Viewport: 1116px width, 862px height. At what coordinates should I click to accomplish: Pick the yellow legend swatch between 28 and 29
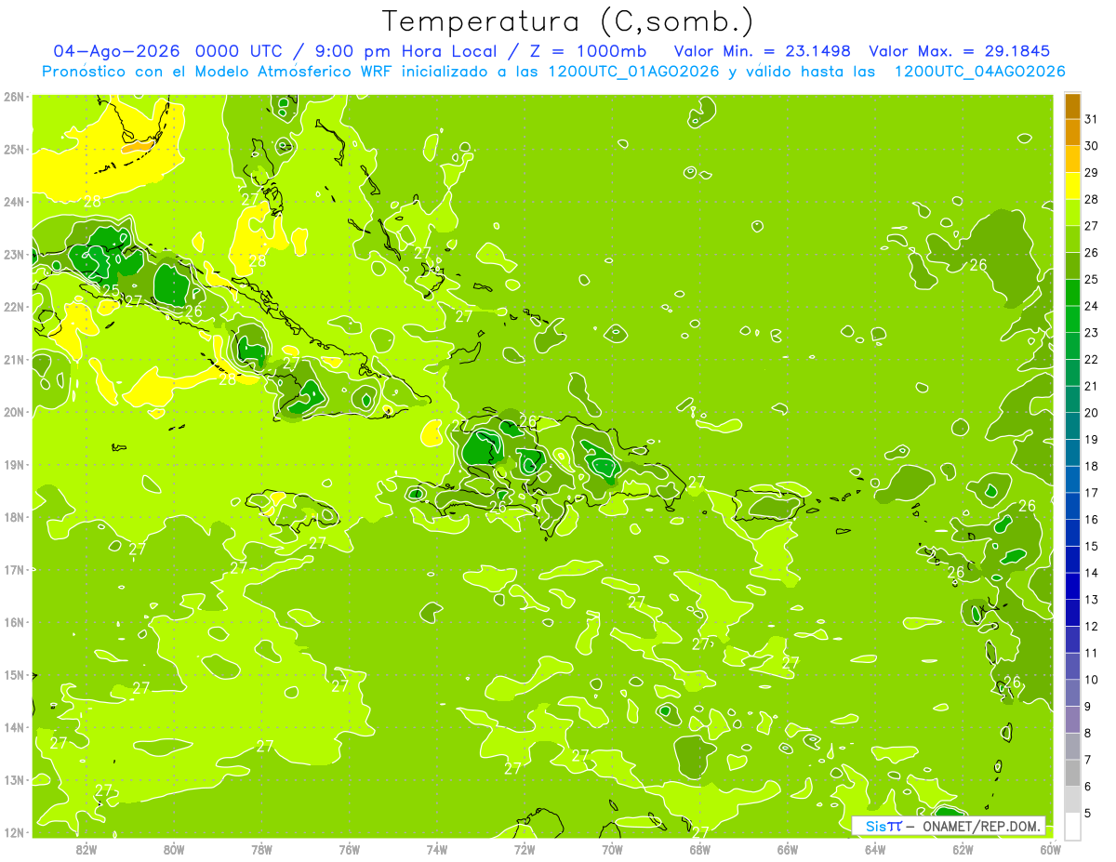[x=1072, y=186]
